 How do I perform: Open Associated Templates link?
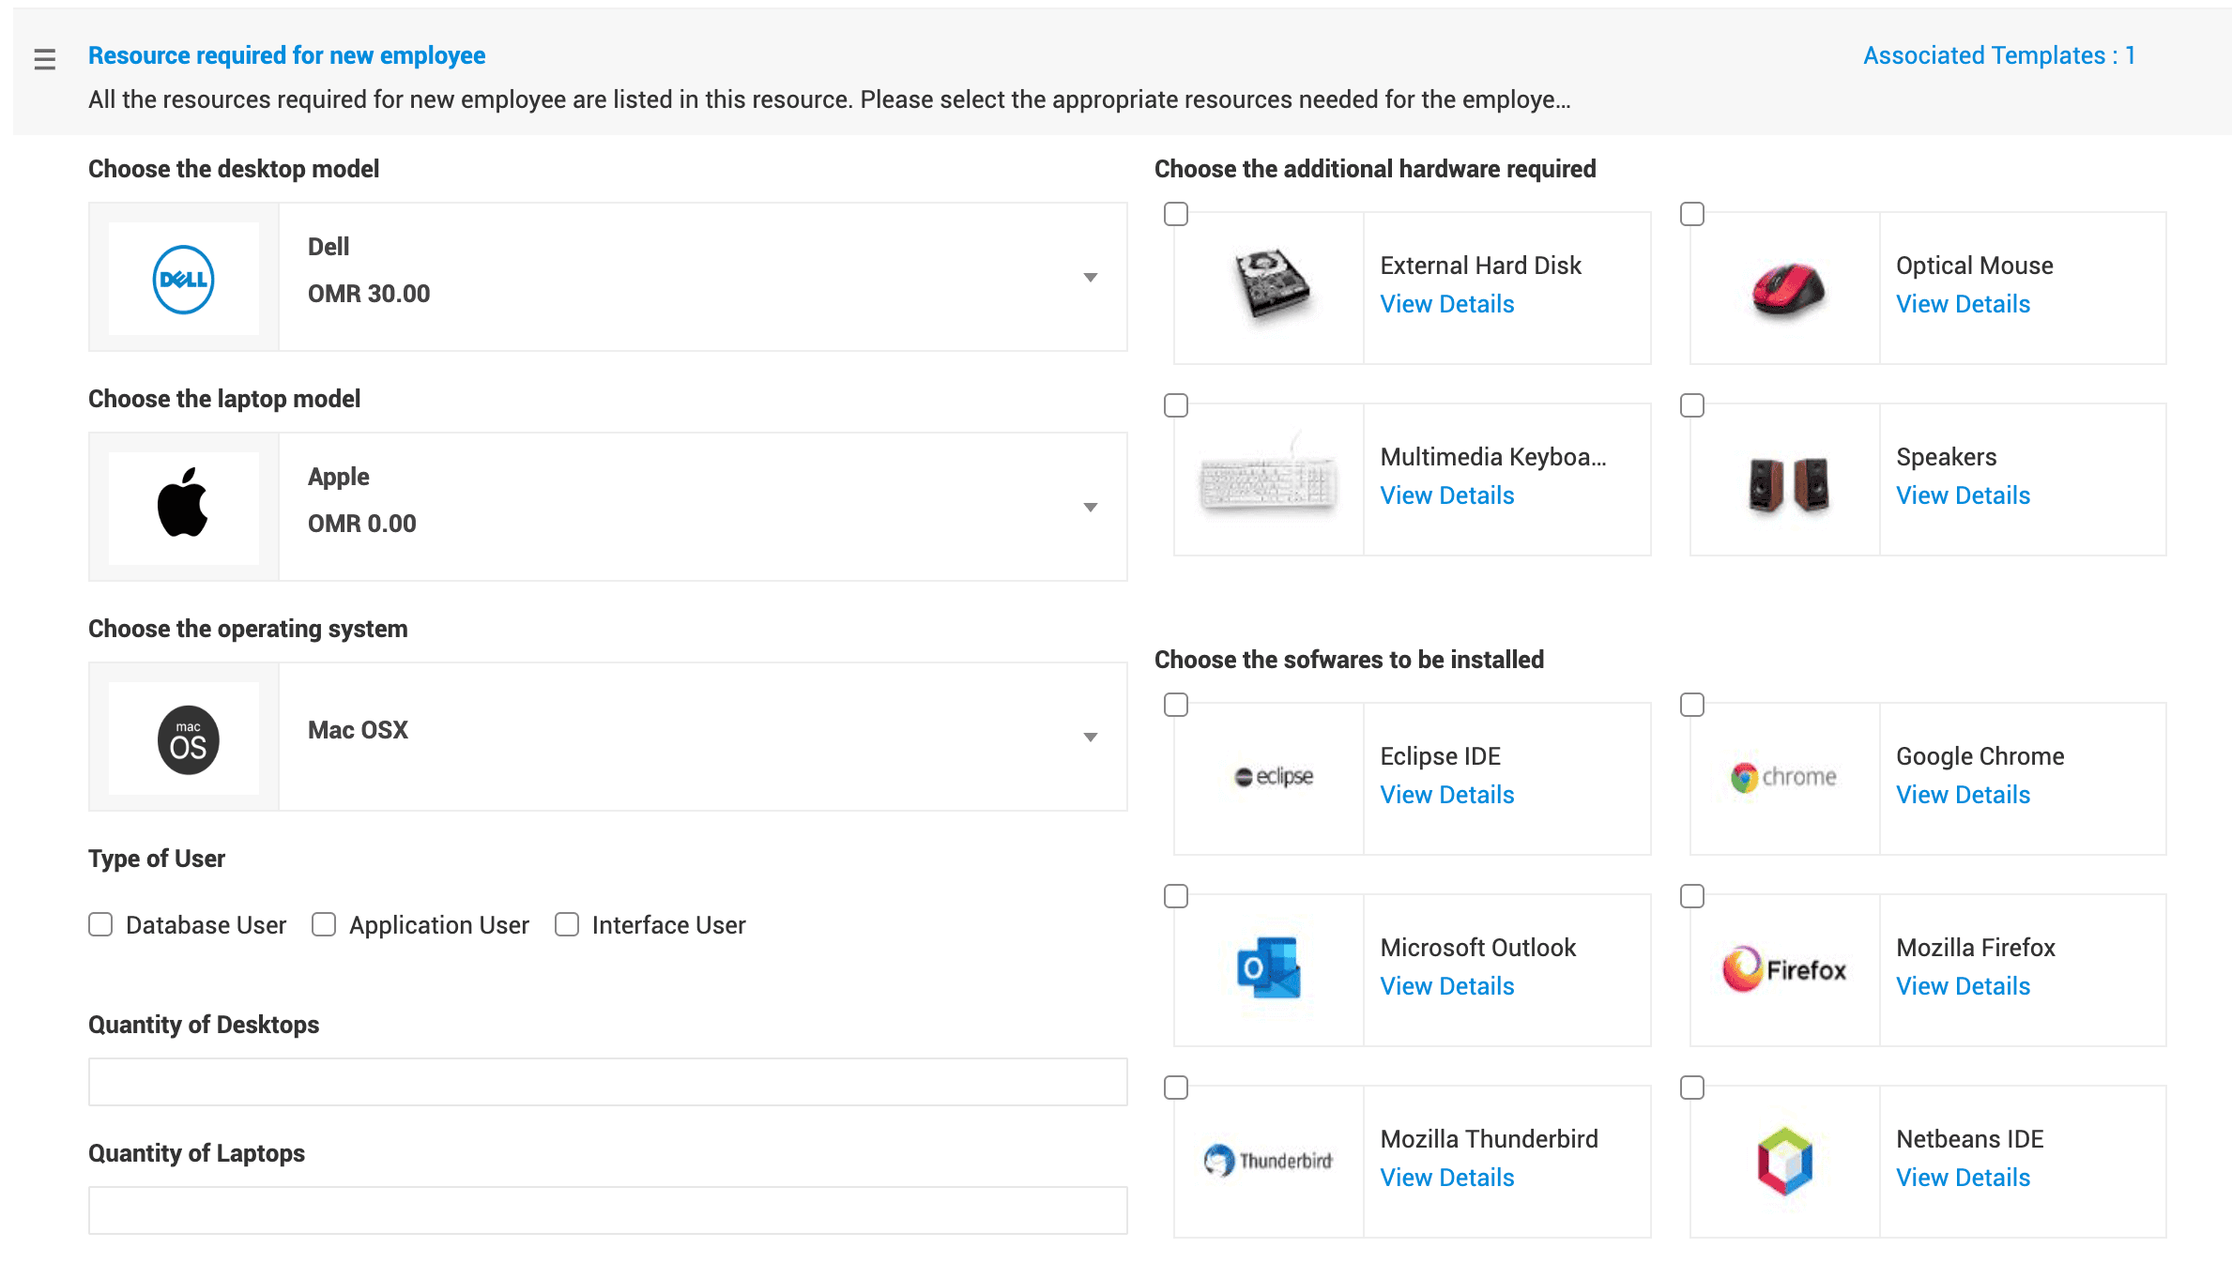click(x=1998, y=55)
